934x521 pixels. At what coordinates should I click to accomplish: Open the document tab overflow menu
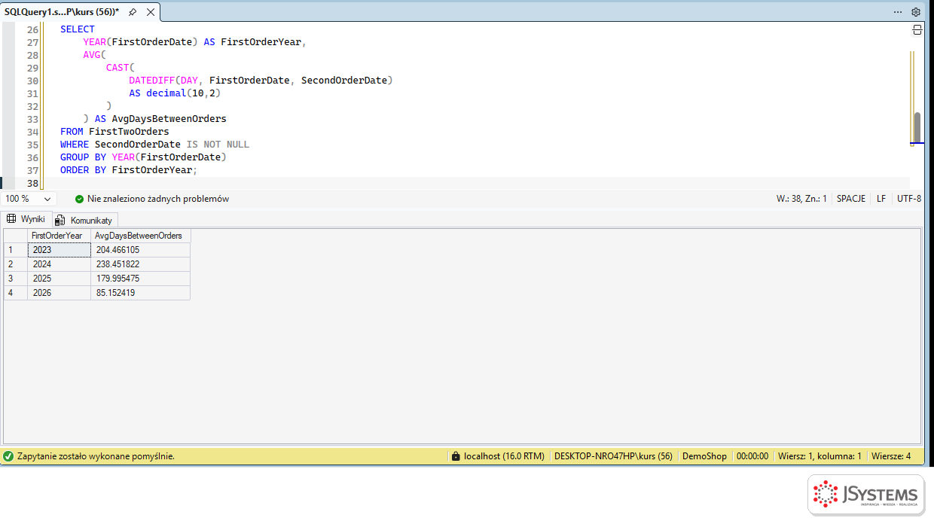tap(898, 12)
